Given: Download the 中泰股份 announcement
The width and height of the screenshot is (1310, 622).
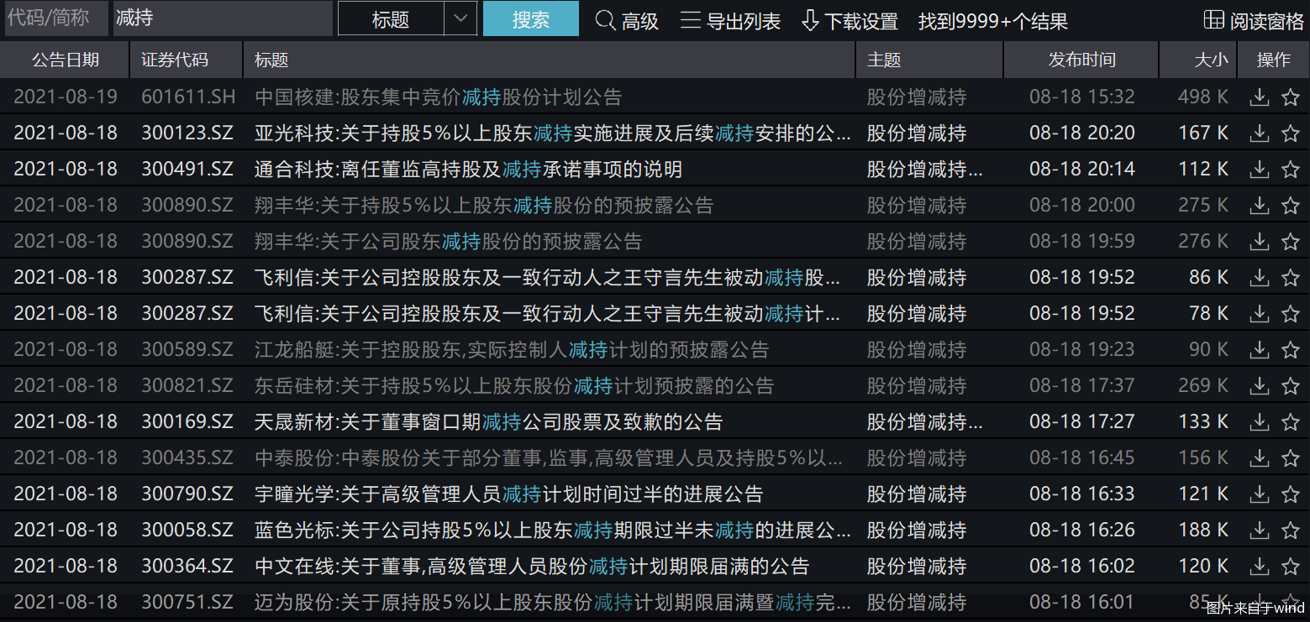Looking at the screenshot, I should pos(1259,458).
